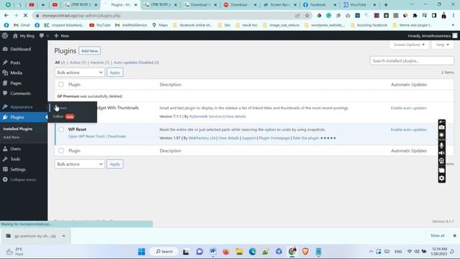This screenshot has width=460, height=259.
Task: Filter by Auto-updates Disabled
Action: click(x=136, y=63)
